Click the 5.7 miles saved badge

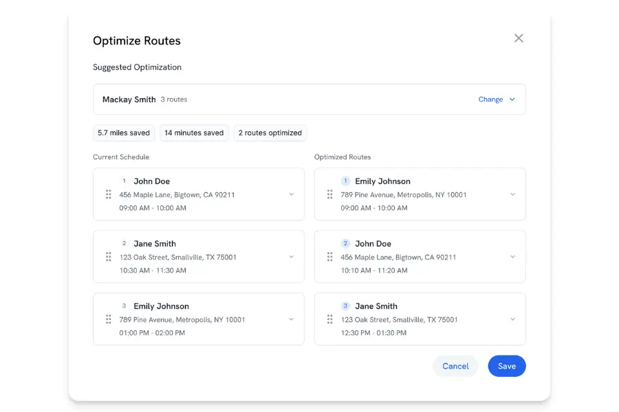124,133
